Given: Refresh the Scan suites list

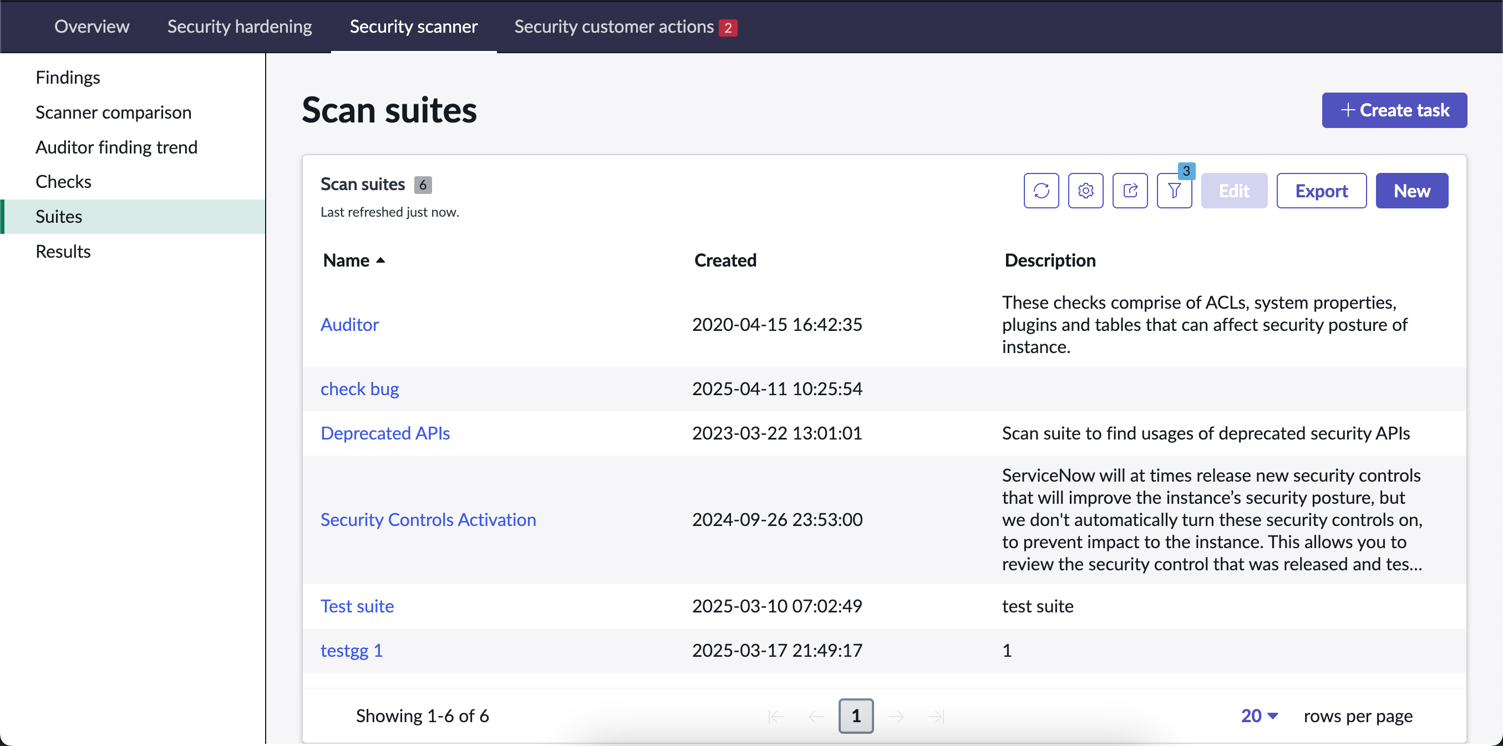Looking at the screenshot, I should click(1041, 191).
